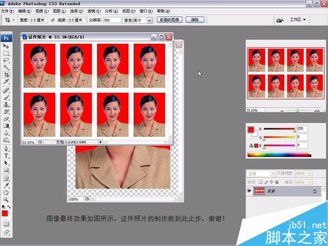Select the Type tool

click(6, 156)
